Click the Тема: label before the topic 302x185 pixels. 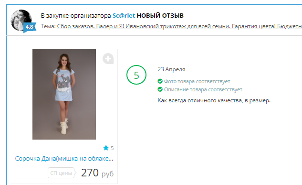tap(48, 26)
